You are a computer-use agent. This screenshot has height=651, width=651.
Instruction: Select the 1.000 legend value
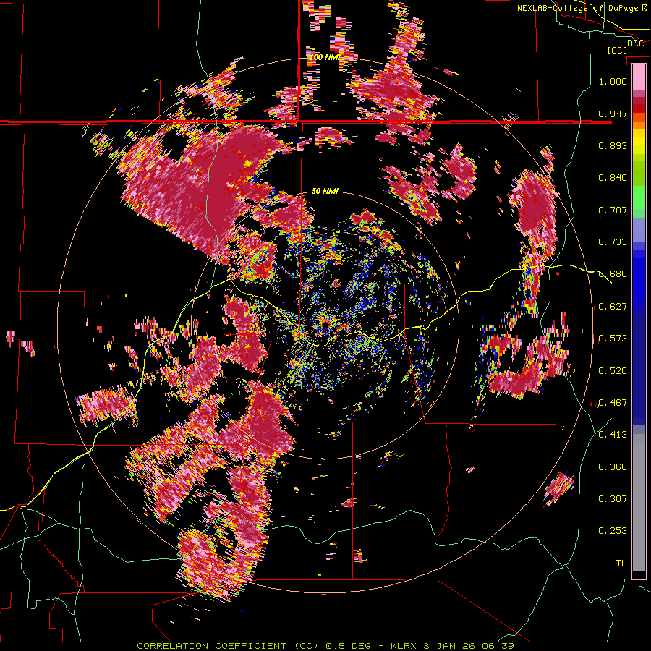click(x=613, y=81)
